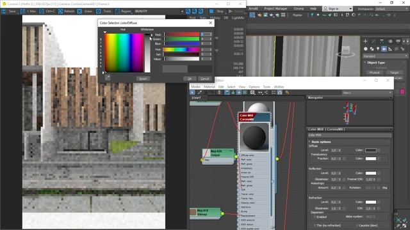Click the middle zoom magnifier icon in the frame buffer
Screen dimensions: 410x230
click(194, 11)
